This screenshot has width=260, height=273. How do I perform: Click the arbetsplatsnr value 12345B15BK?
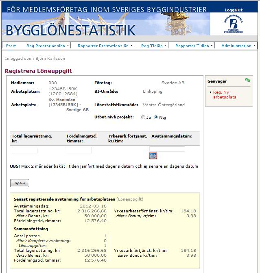(63, 89)
